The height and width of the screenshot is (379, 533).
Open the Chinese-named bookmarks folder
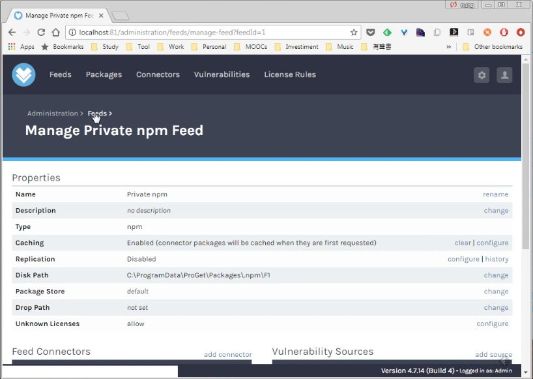376,46
